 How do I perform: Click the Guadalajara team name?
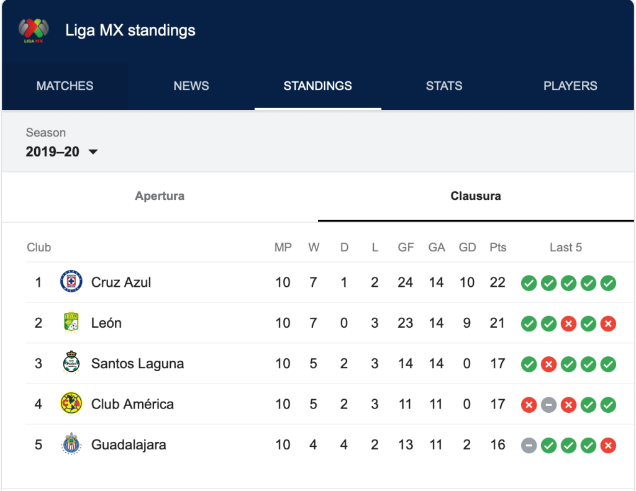point(129,444)
